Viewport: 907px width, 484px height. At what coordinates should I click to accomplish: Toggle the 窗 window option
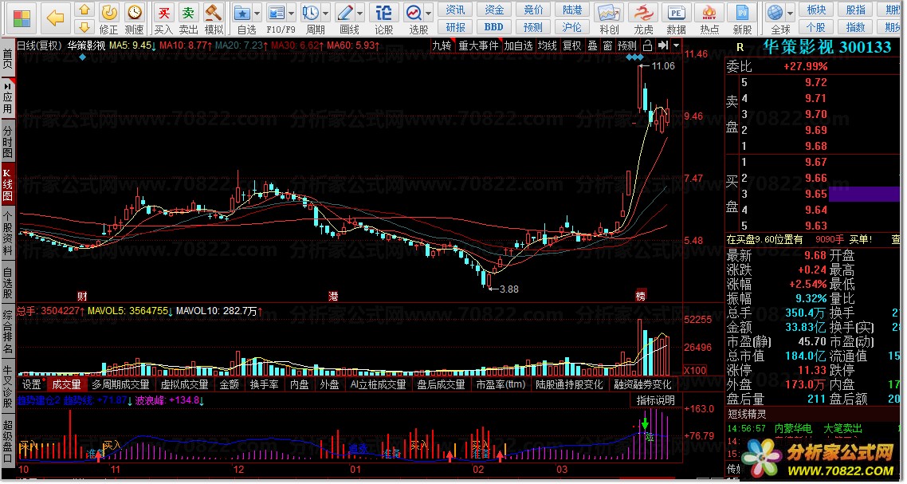608,45
